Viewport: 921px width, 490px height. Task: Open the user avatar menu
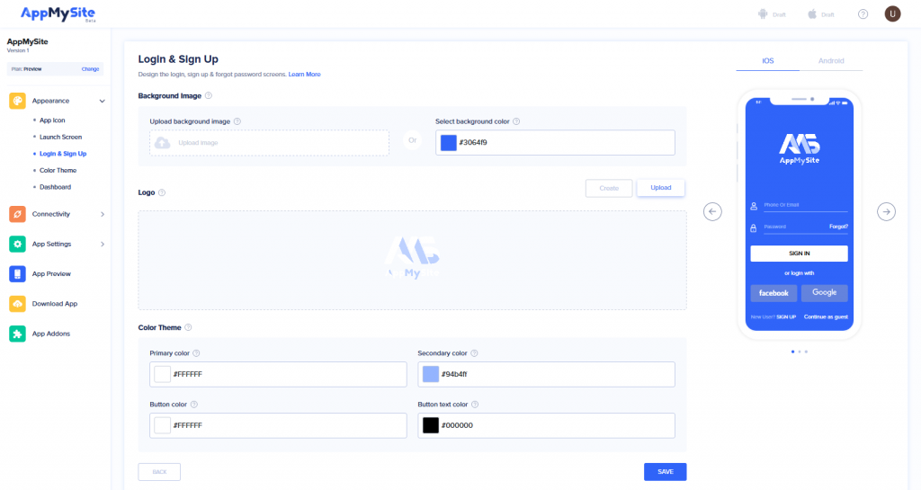click(x=892, y=14)
